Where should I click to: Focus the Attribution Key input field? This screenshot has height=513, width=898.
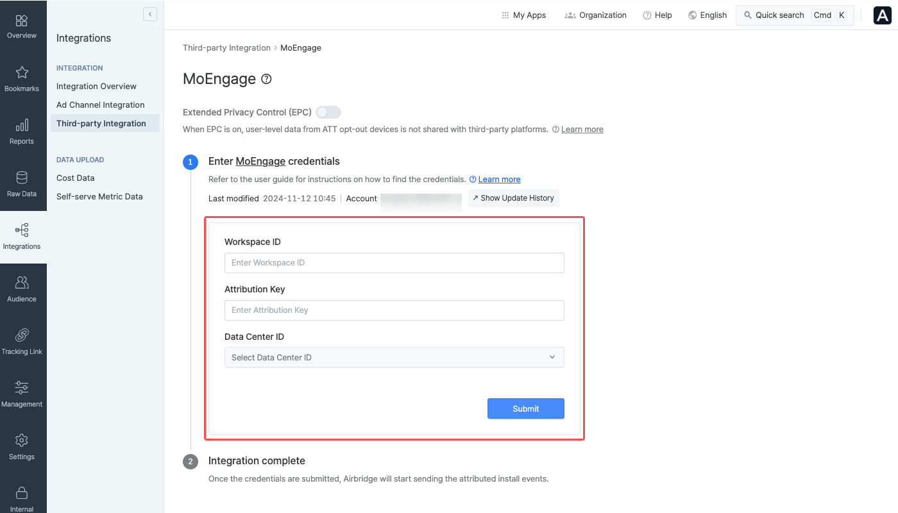(394, 310)
